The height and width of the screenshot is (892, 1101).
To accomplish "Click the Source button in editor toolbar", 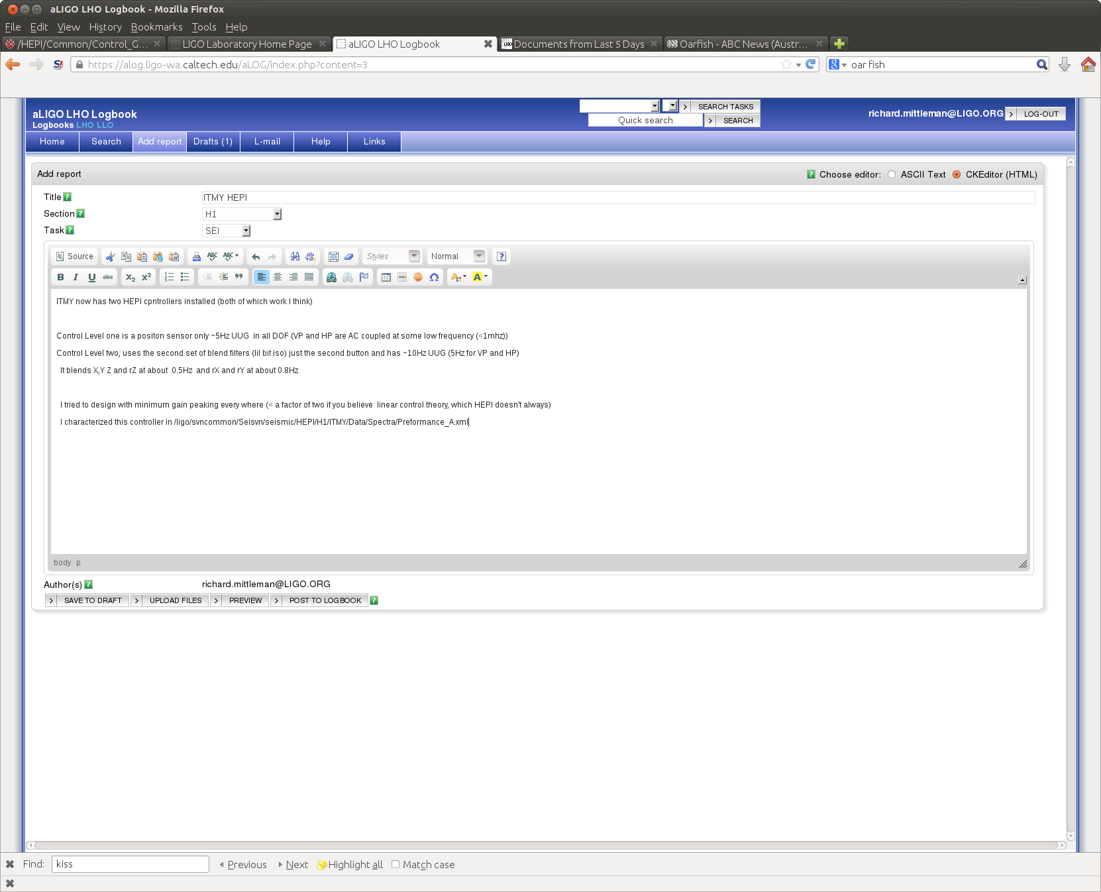I will (74, 256).
